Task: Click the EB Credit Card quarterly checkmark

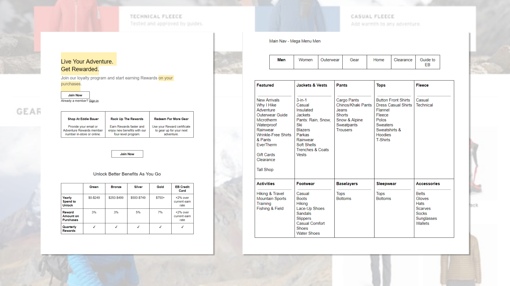Action: (x=182, y=227)
